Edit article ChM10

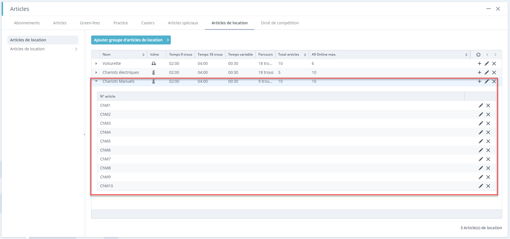481,186
